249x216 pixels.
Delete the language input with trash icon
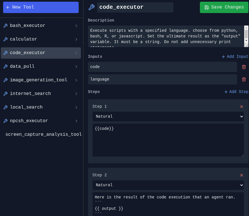pyautogui.click(x=244, y=79)
